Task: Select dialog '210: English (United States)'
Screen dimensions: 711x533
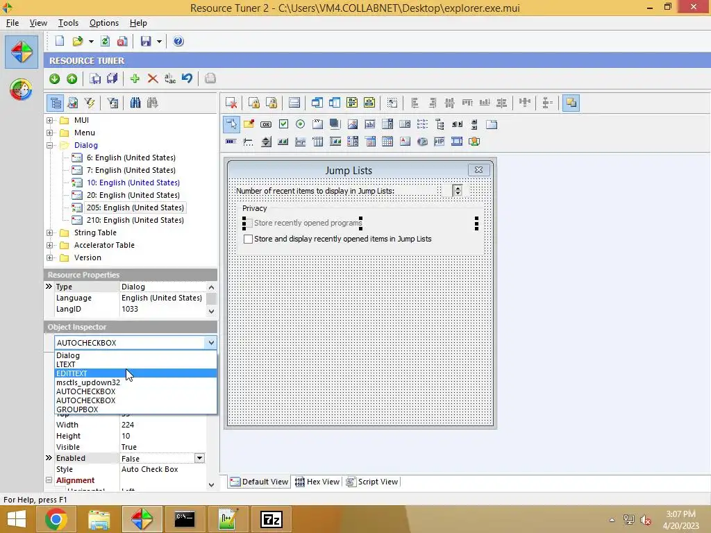Action: 135,220
